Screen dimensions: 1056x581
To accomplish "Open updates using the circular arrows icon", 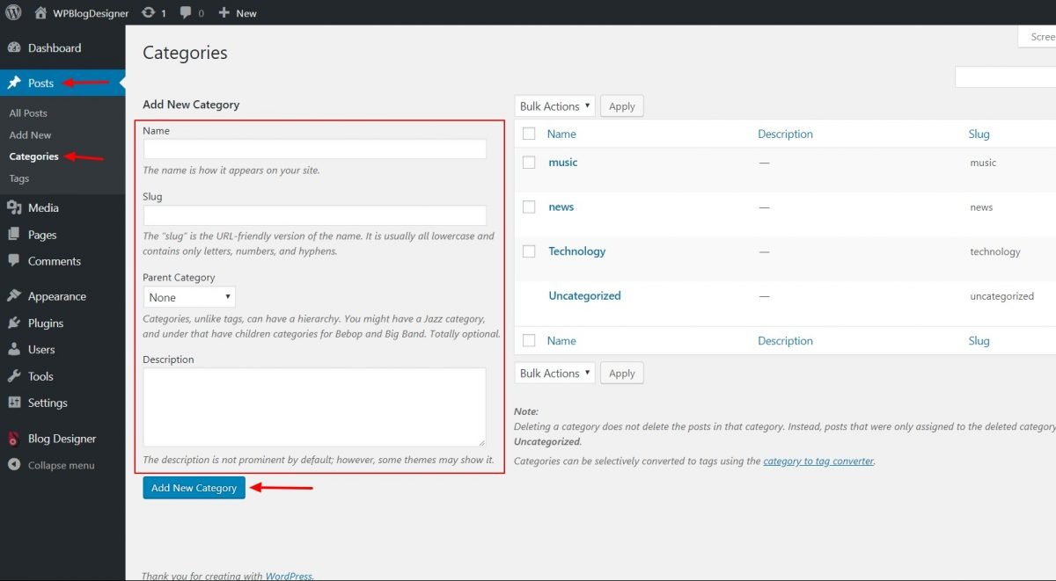I will [x=148, y=11].
